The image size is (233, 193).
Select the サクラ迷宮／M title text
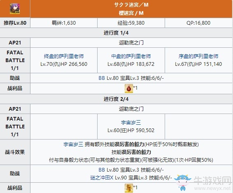(131, 5)
